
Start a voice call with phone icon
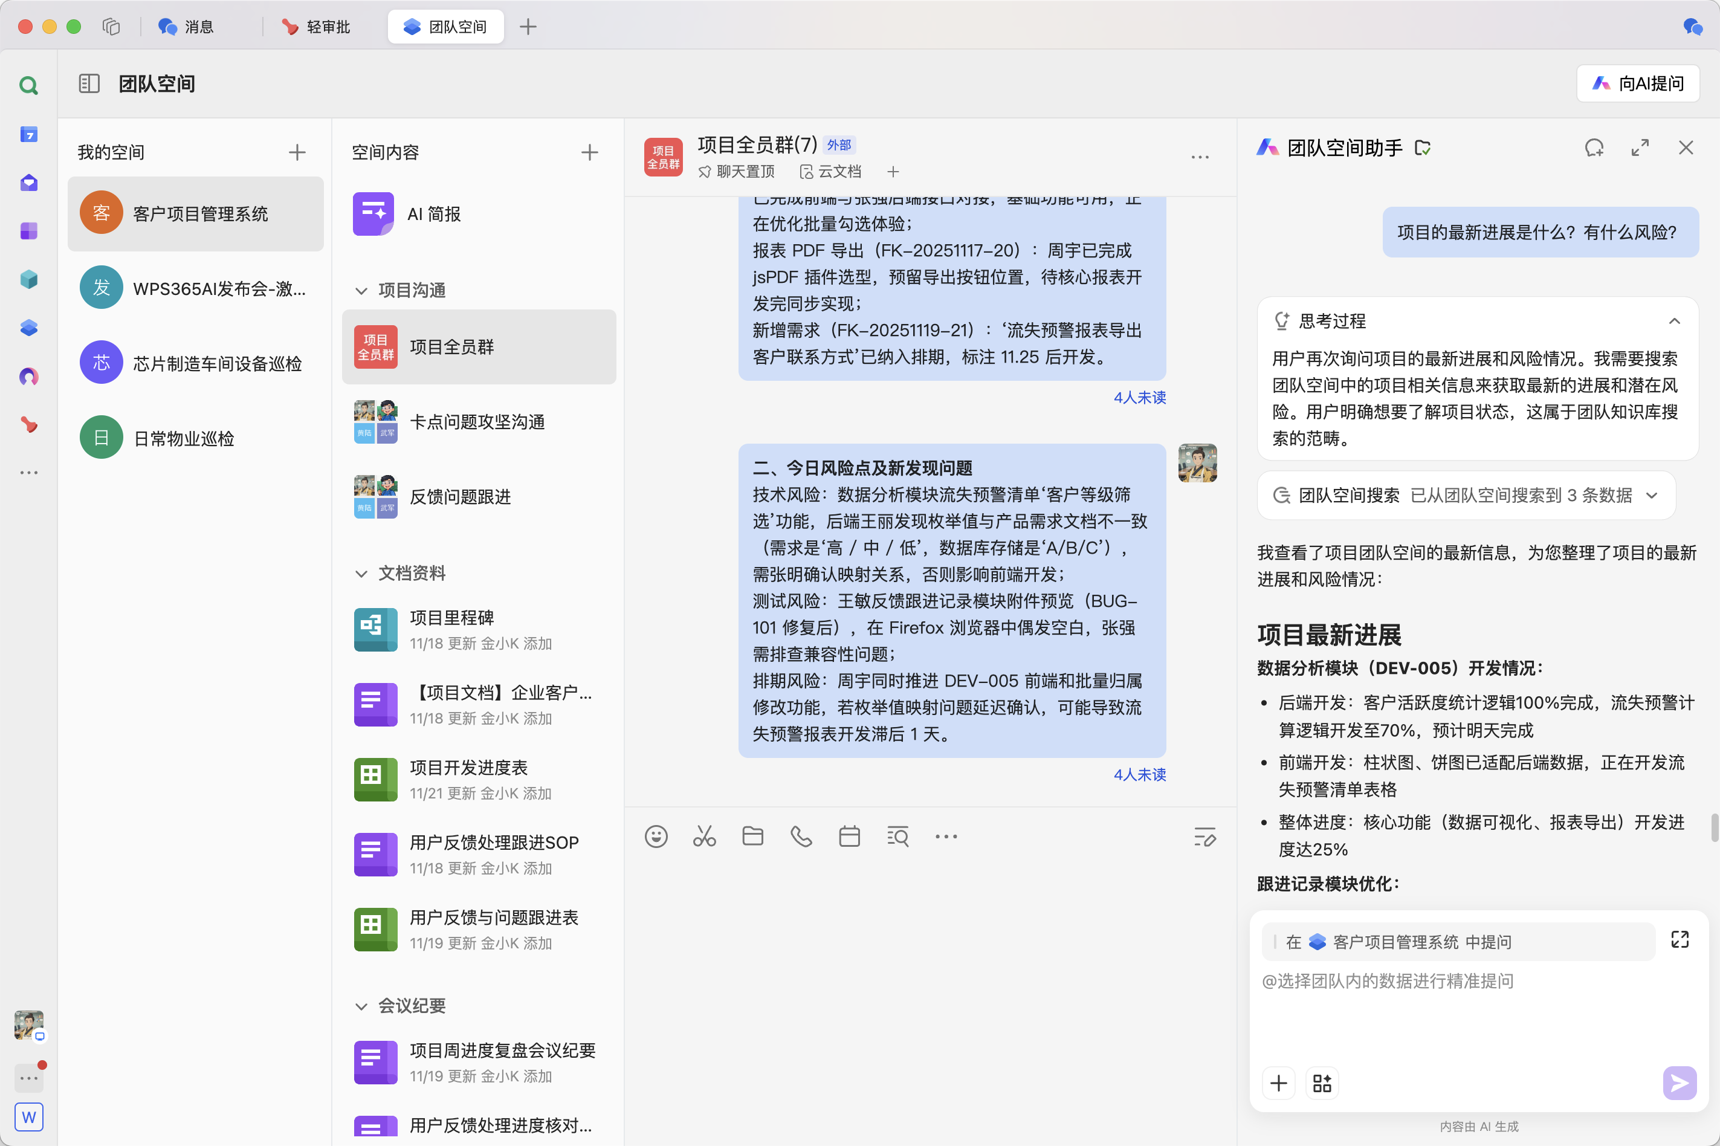click(x=801, y=836)
